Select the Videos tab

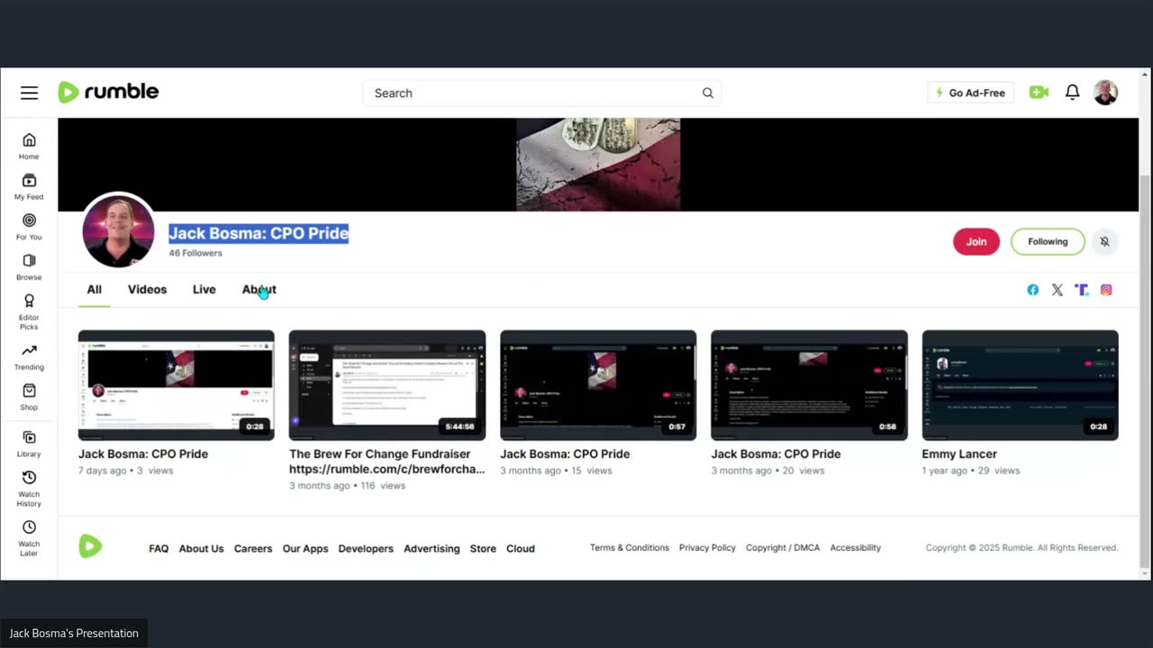[x=147, y=290]
